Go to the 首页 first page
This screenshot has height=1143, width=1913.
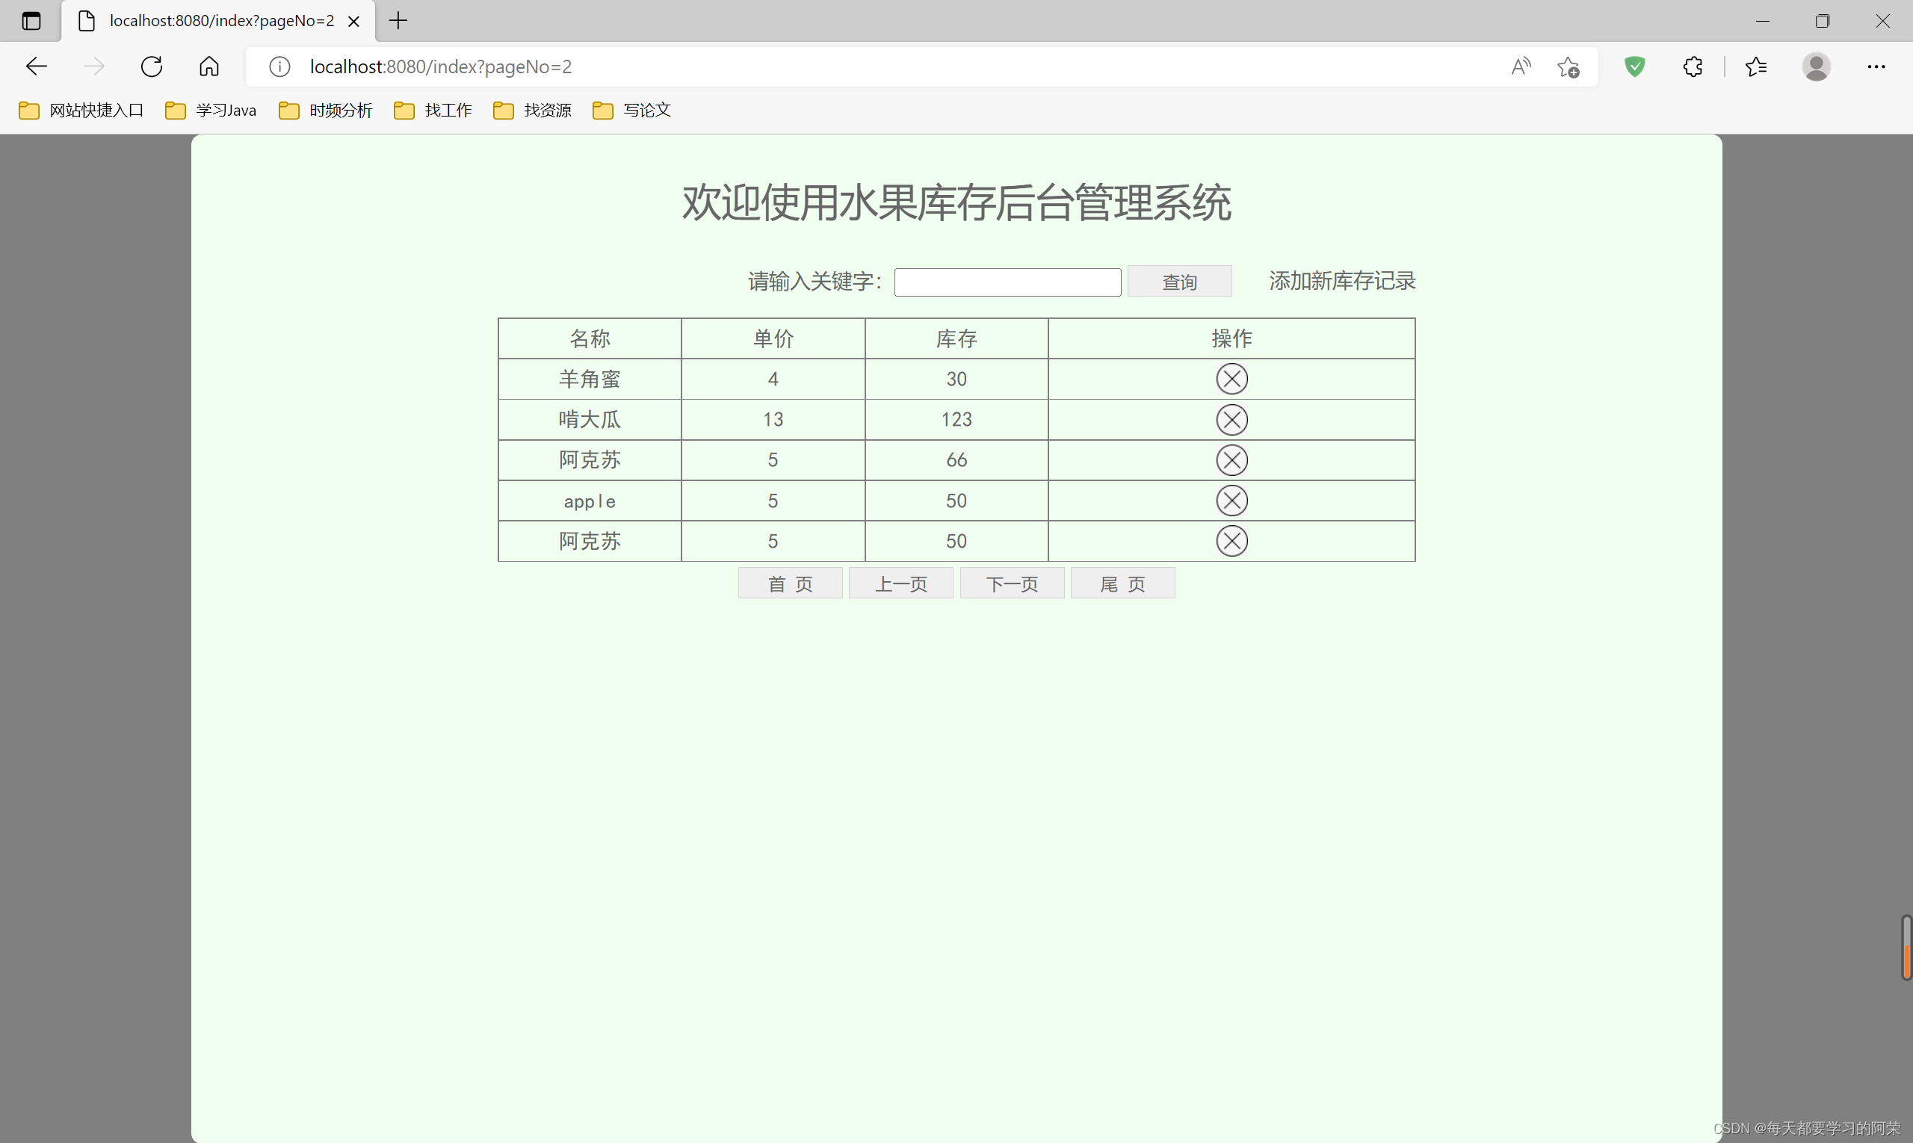(790, 583)
